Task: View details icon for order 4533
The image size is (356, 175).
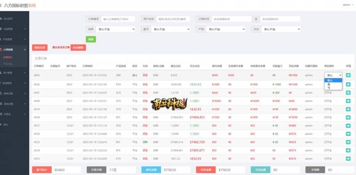Action: point(348,158)
